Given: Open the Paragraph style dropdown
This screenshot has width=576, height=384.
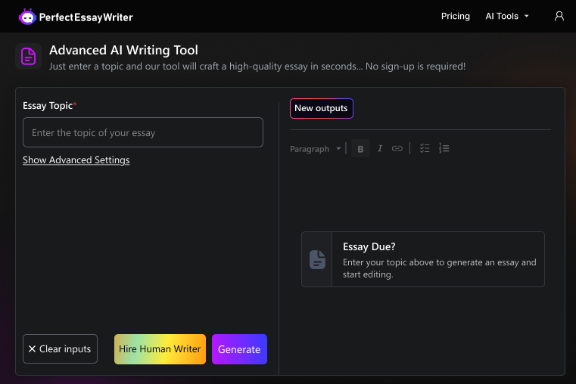Looking at the screenshot, I should (316, 149).
